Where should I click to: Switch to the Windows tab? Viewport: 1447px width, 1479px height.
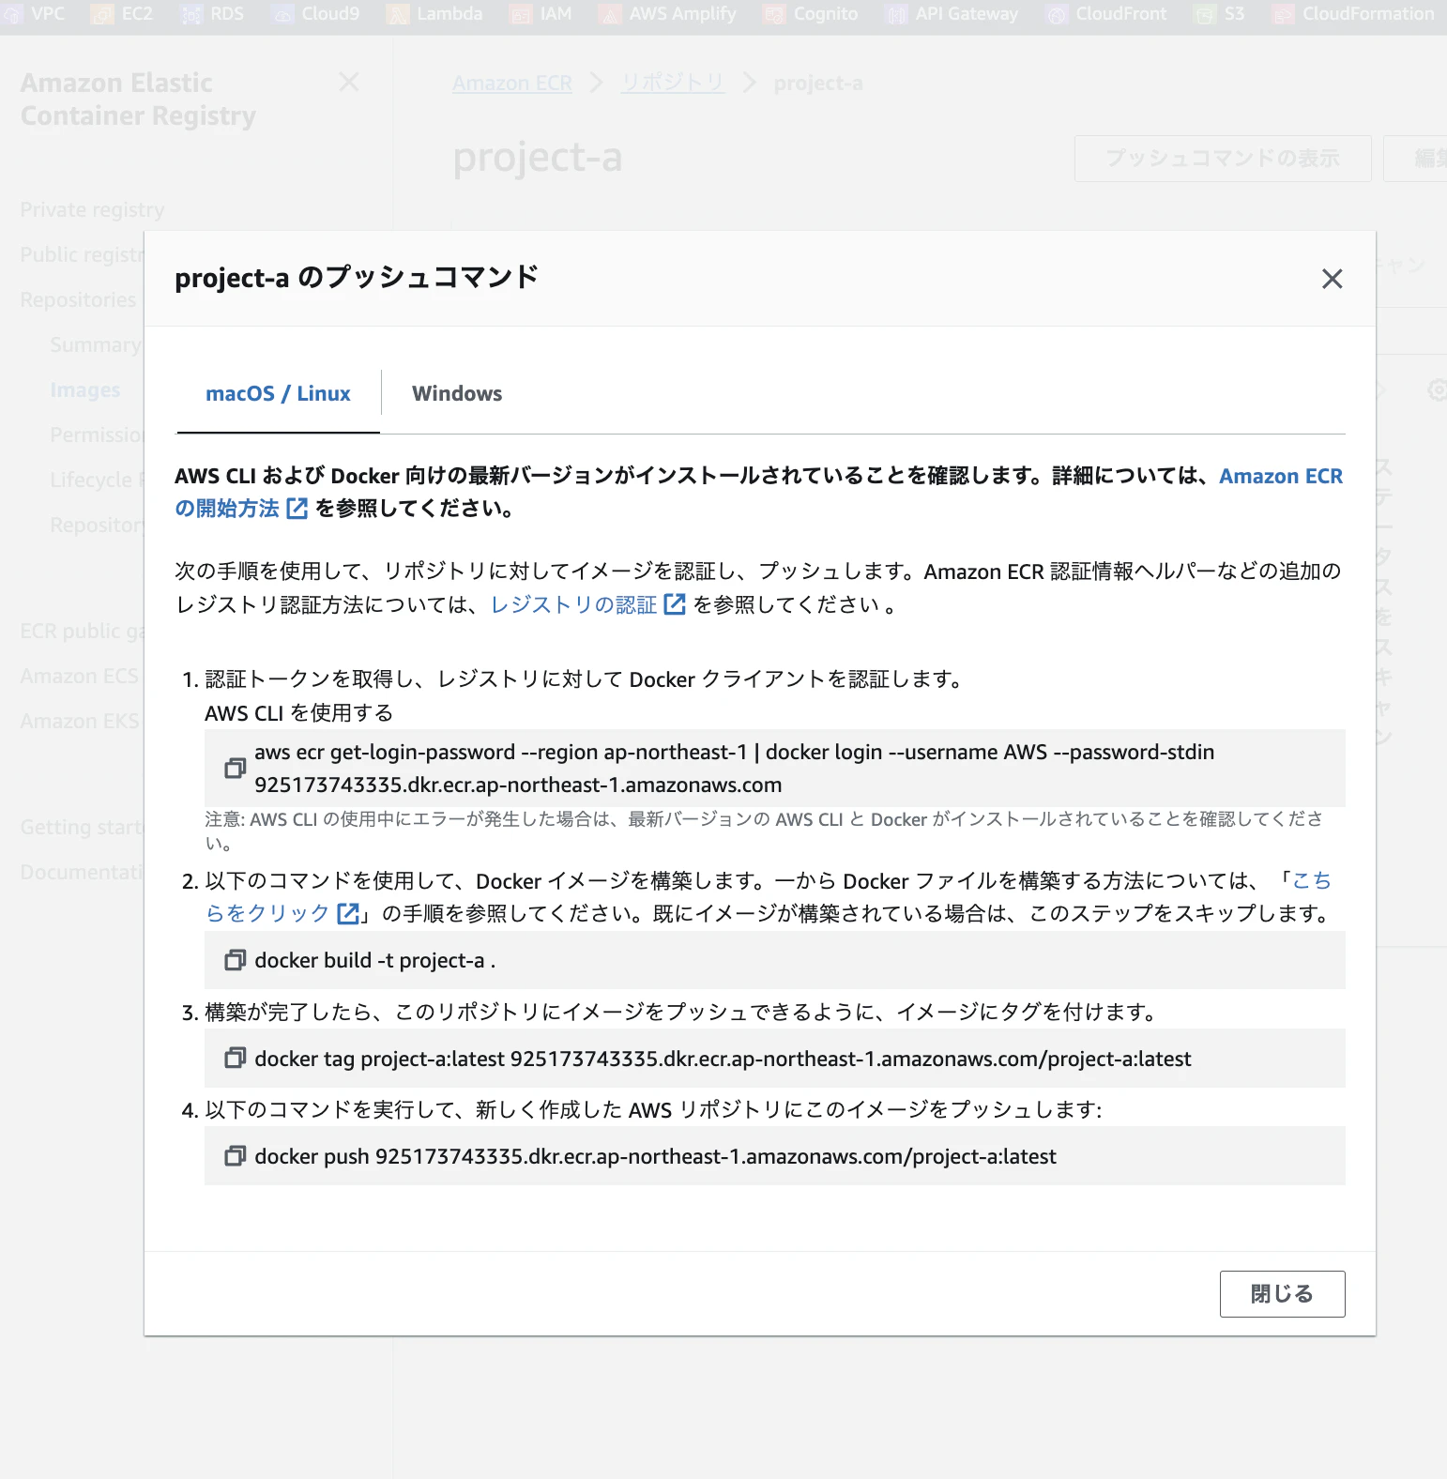(x=457, y=393)
